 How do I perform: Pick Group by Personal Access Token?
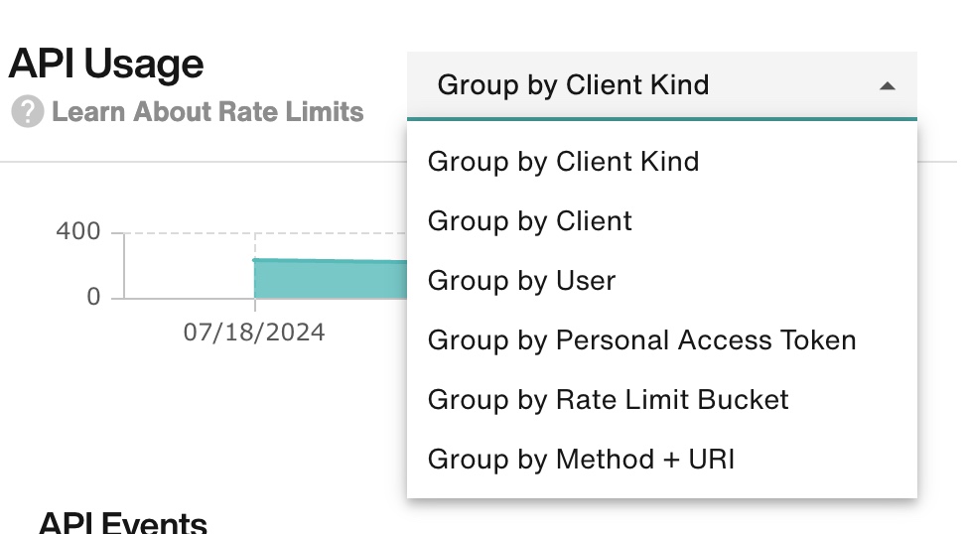click(662, 340)
